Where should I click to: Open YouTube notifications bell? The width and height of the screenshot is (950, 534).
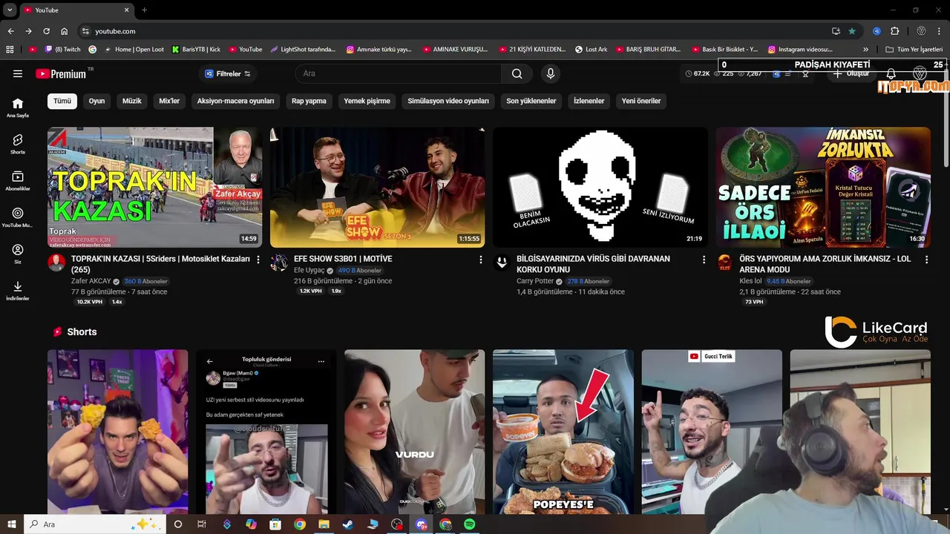click(x=891, y=74)
